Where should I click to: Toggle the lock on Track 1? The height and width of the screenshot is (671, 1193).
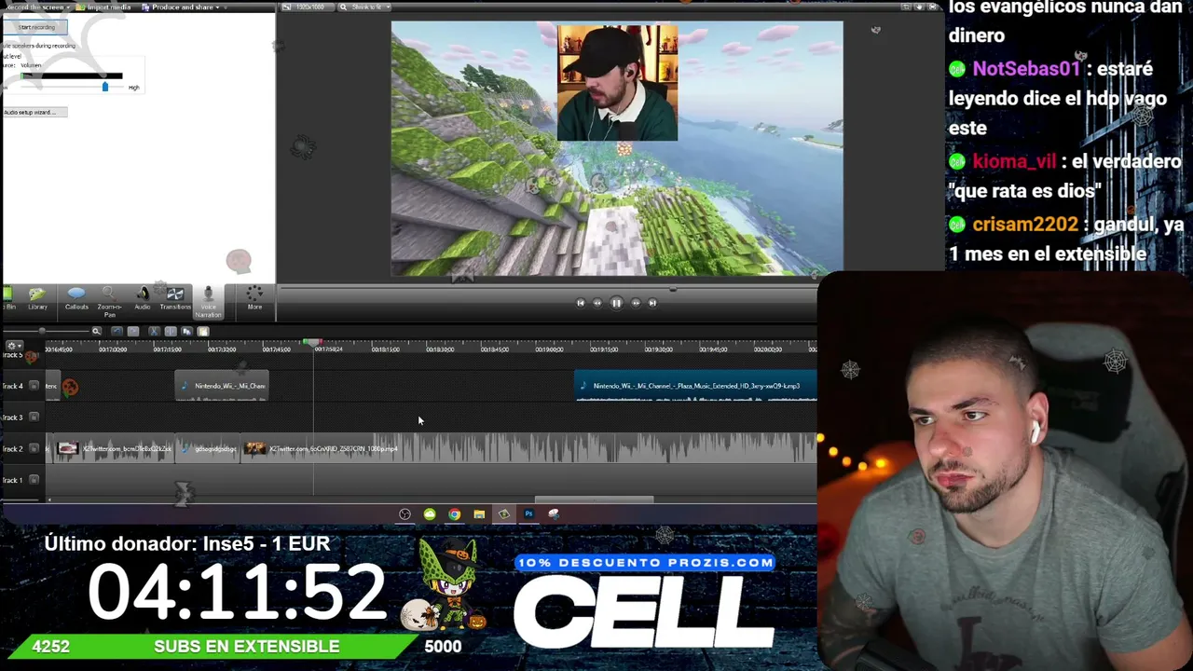click(34, 480)
